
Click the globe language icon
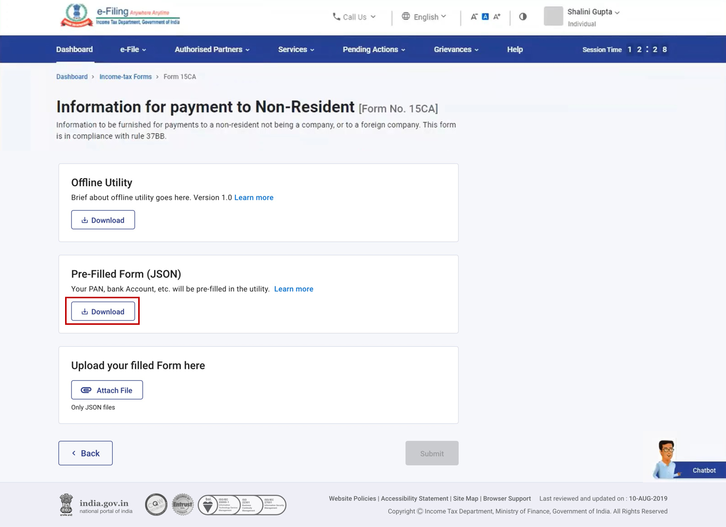coord(406,17)
